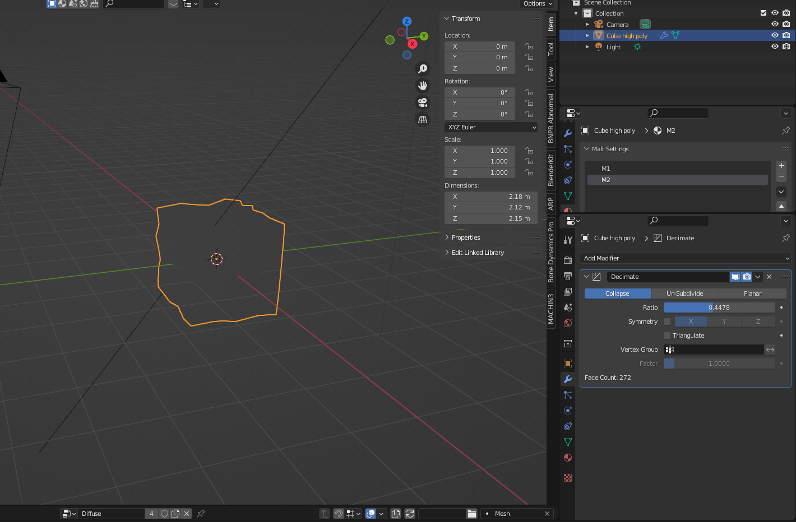Open the Texture Properties checker icon
Viewport: 796px width, 522px height.
tap(568, 478)
